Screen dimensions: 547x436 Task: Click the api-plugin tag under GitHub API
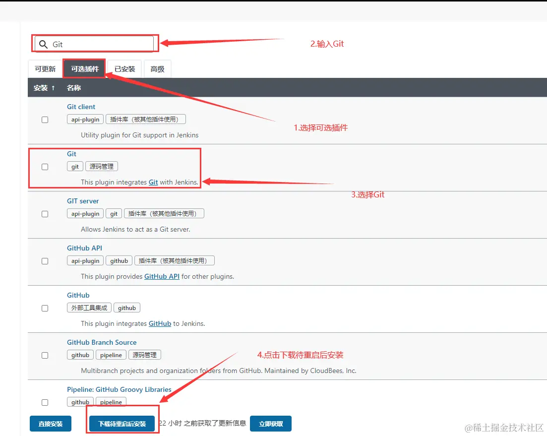tap(85, 260)
